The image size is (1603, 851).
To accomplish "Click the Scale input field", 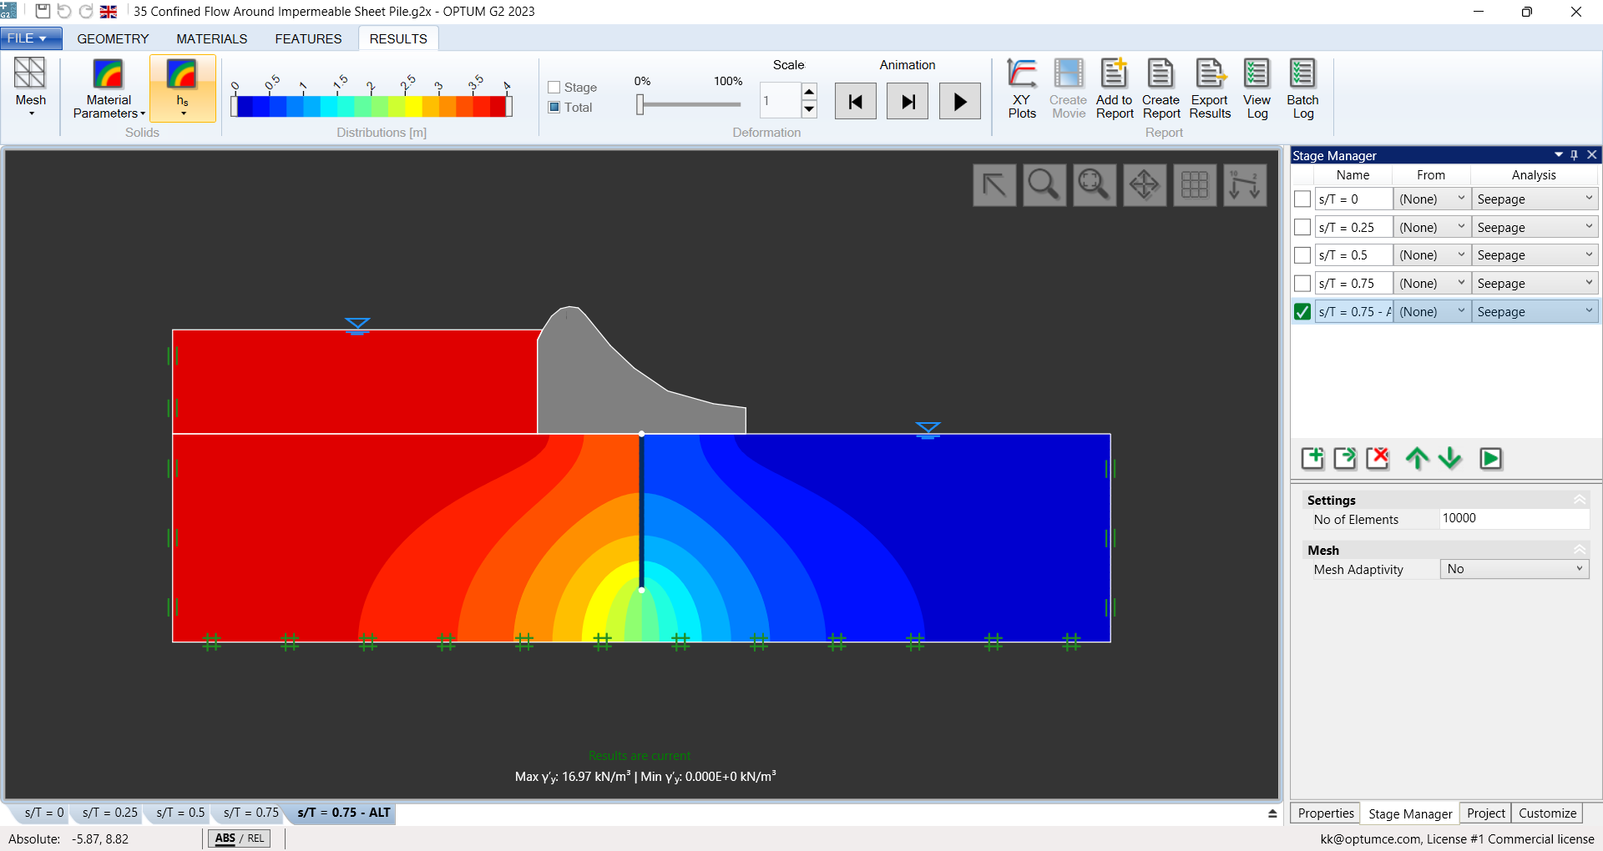I will 780,101.
